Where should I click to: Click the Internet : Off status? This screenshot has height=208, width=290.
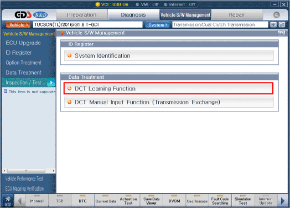[x=180, y=4]
